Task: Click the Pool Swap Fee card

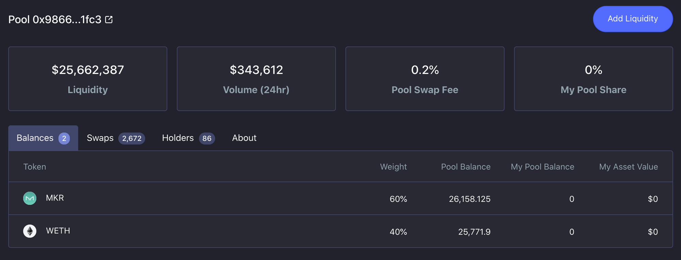Action: coord(425,79)
